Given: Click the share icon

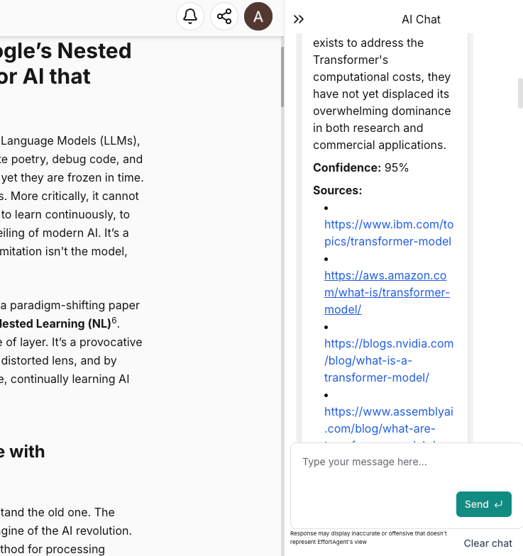Looking at the screenshot, I should [x=224, y=16].
